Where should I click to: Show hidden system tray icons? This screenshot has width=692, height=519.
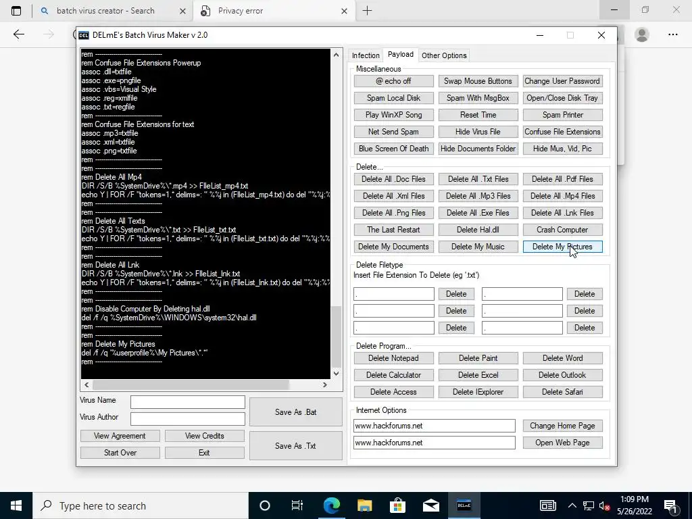(x=572, y=505)
